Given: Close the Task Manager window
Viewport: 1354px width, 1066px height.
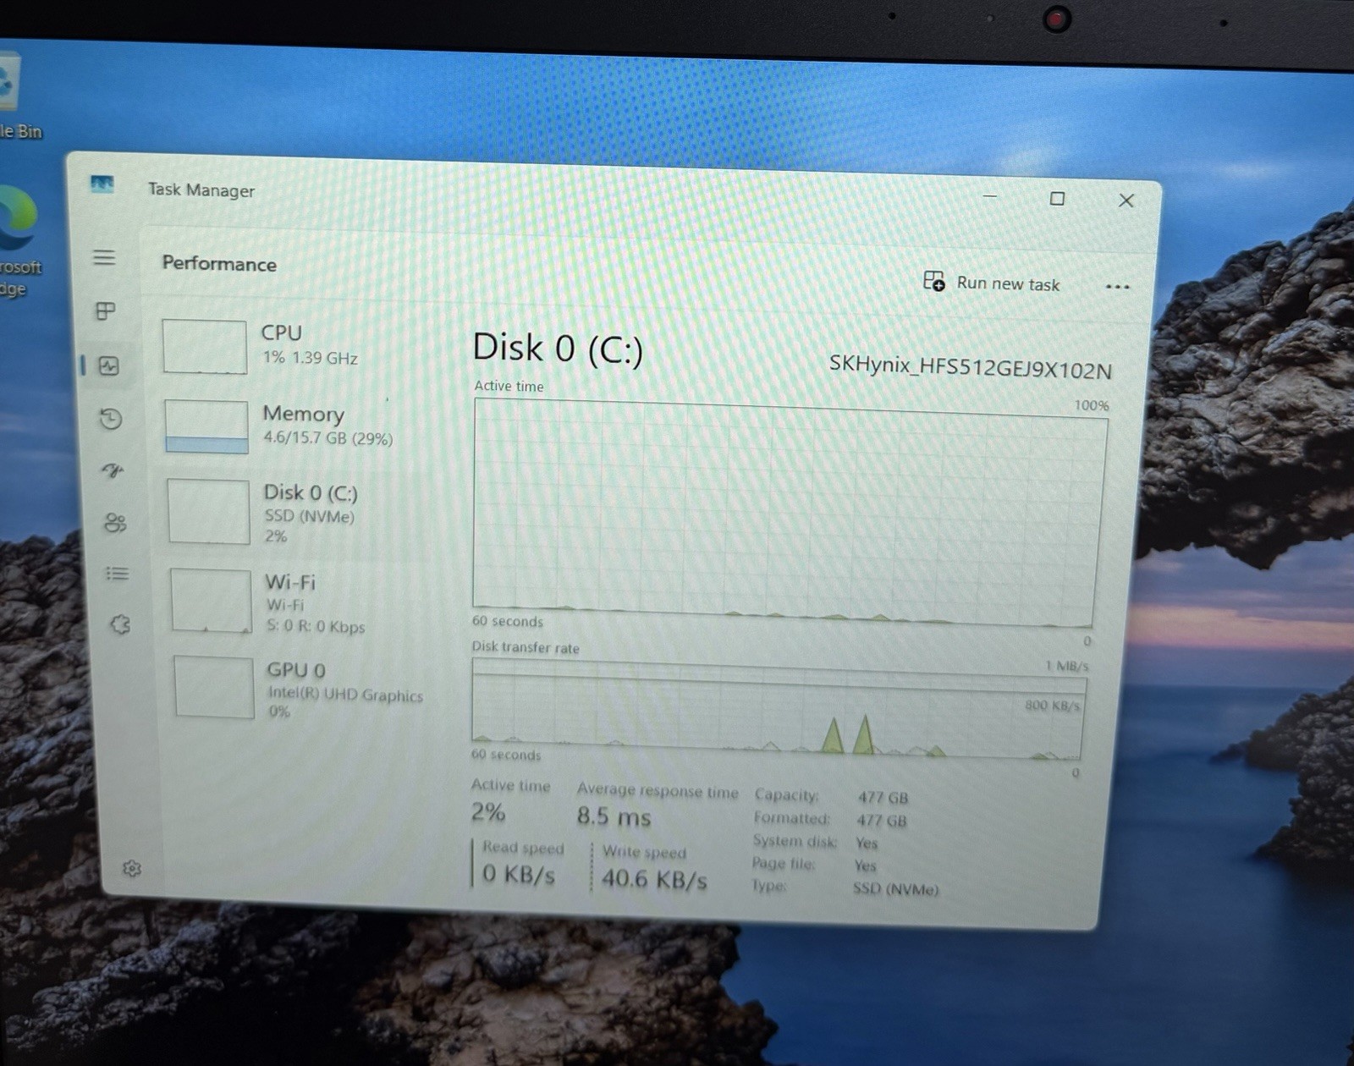Looking at the screenshot, I should [1126, 201].
